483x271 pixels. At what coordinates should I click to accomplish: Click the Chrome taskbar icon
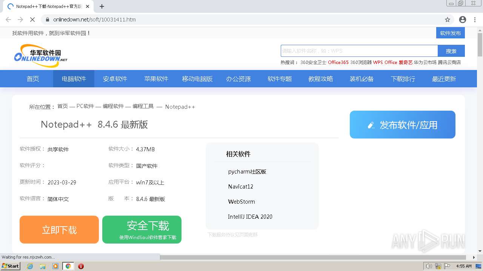coord(68,266)
